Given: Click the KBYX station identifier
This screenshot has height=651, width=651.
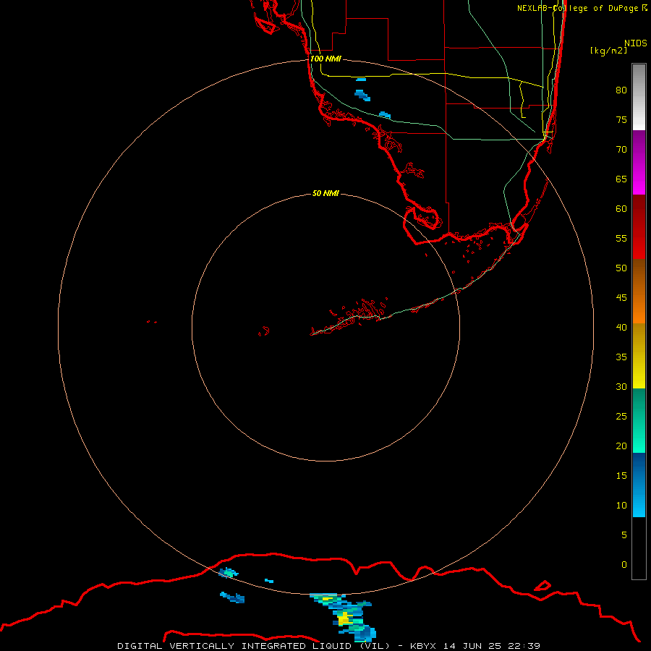Looking at the screenshot, I should point(422,646).
